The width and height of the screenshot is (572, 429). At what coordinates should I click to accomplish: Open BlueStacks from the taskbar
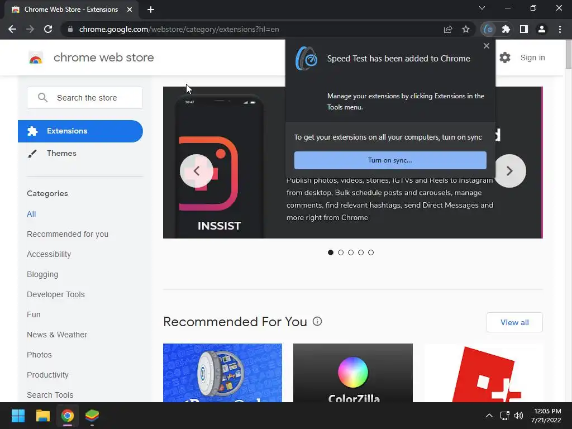coord(92,416)
